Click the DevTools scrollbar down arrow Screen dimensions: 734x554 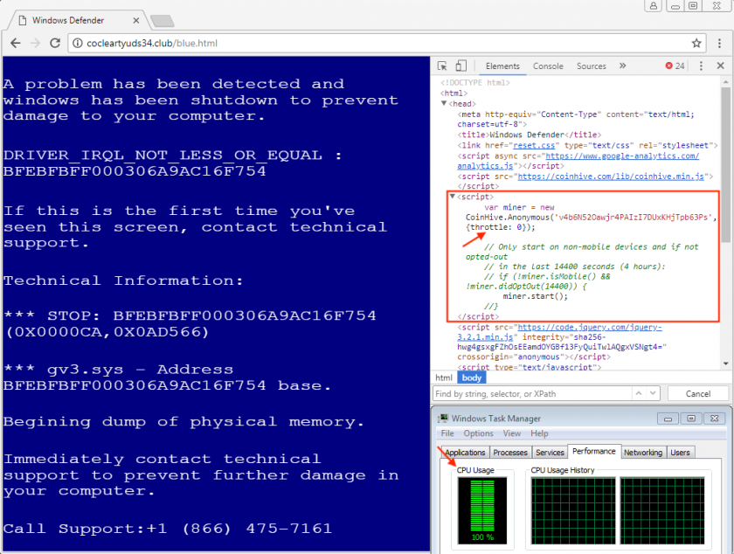point(725,364)
